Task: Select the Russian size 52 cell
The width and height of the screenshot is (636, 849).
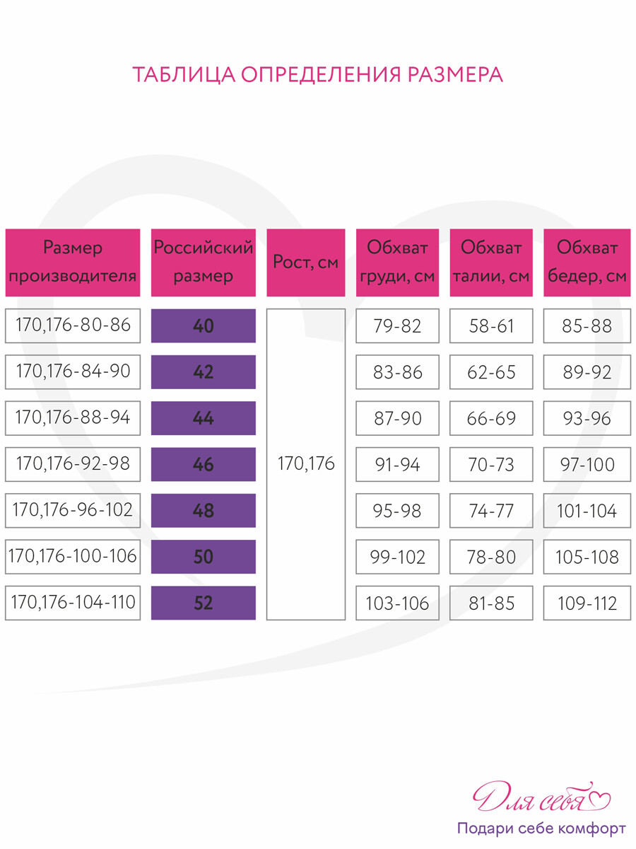Action: click(x=204, y=603)
